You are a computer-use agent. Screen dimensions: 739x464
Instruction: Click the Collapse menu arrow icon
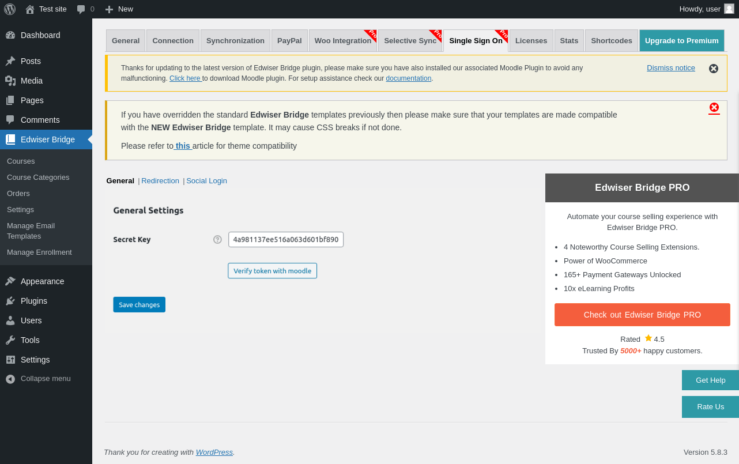pos(10,379)
